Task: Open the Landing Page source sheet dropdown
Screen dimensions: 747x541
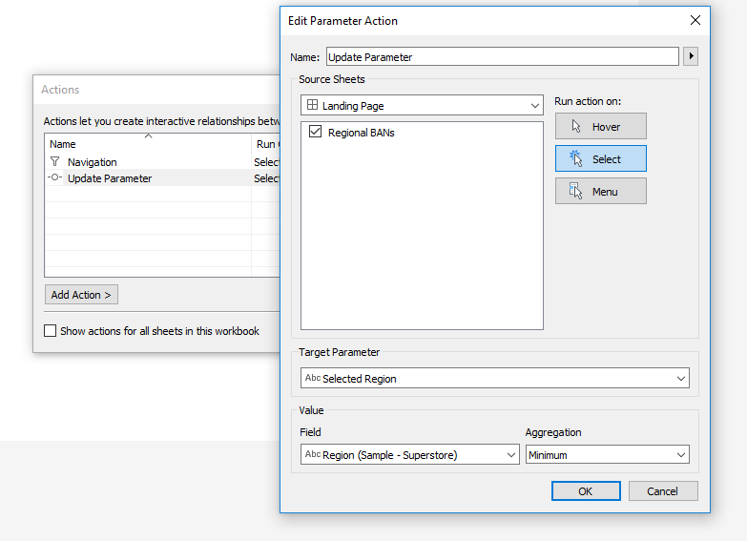Action: [422, 105]
